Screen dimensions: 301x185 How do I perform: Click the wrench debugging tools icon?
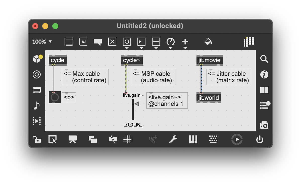[173, 139]
